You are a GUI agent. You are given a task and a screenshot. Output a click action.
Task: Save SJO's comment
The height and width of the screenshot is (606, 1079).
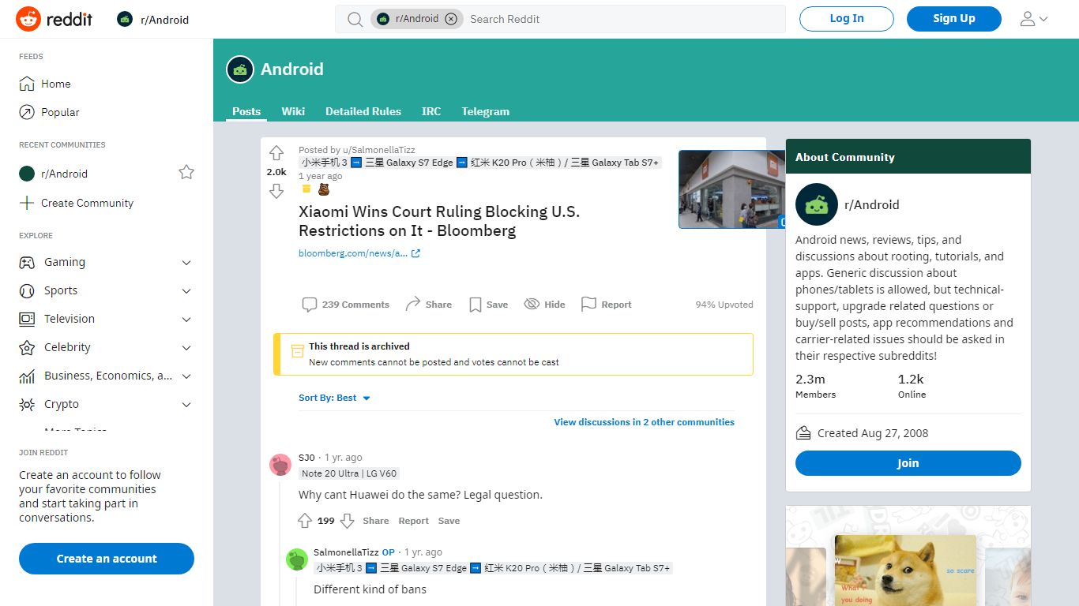click(449, 521)
